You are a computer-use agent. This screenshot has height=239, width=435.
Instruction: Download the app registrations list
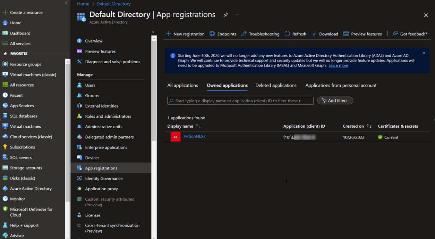(x=325, y=34)
